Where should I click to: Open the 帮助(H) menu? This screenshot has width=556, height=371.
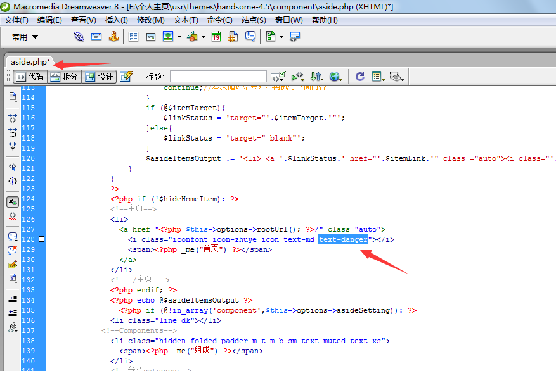(x=325, y=20)
